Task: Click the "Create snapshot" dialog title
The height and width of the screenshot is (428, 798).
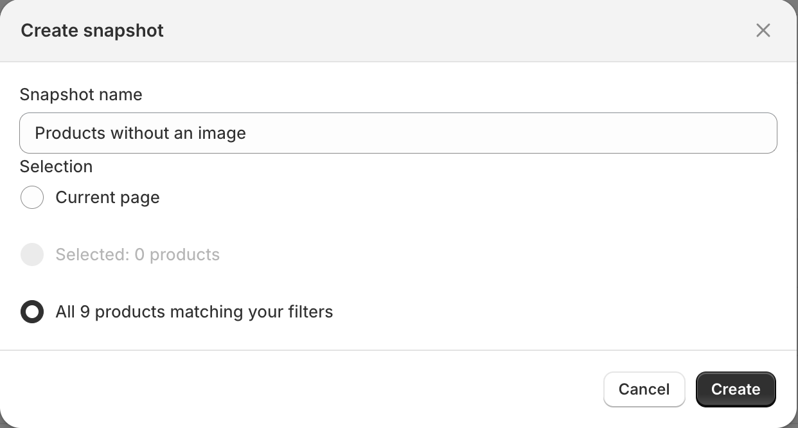Action: point(92,30)
